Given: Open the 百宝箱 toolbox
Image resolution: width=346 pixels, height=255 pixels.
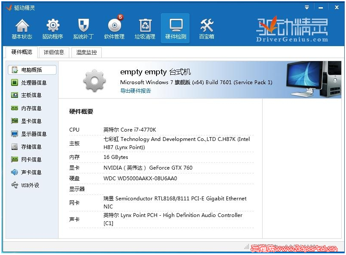Looking at the screenshot, I should tap(206, 28).
